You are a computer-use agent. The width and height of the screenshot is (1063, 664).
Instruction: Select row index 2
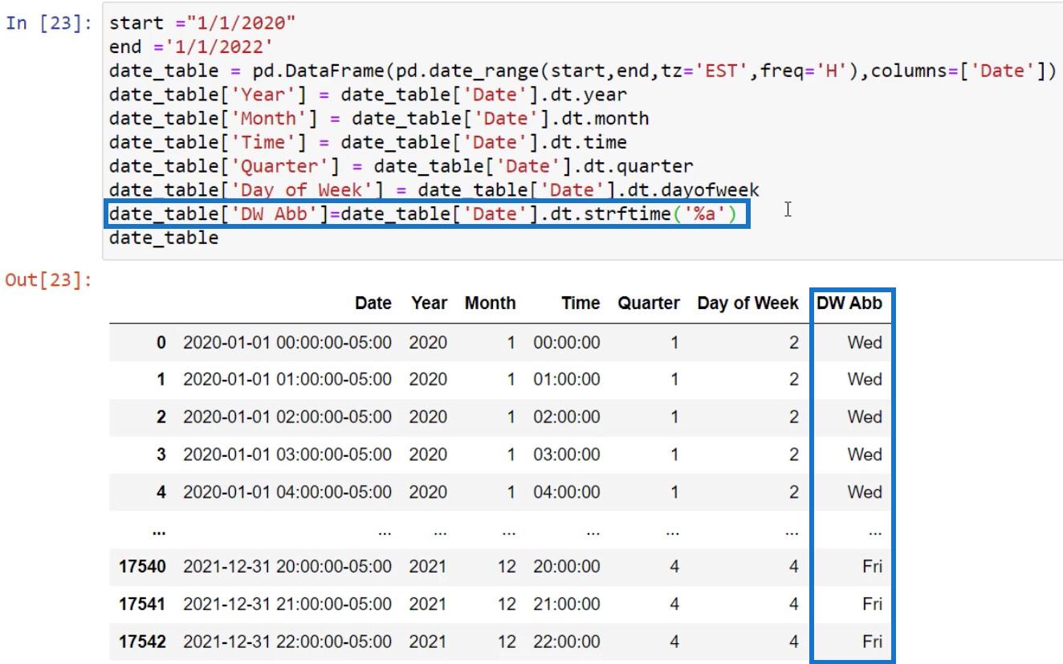(x=161, y=417)
